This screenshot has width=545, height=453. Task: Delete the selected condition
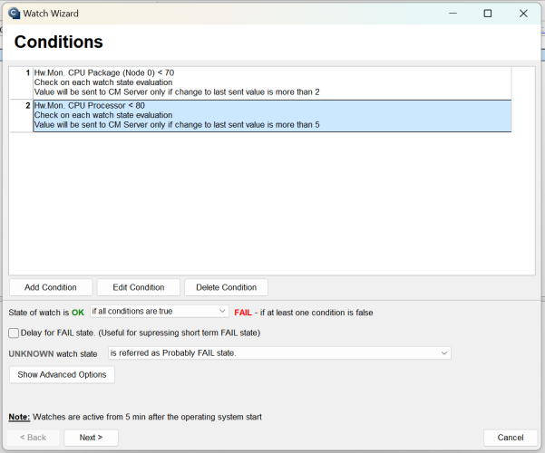[x=227, y=287]
